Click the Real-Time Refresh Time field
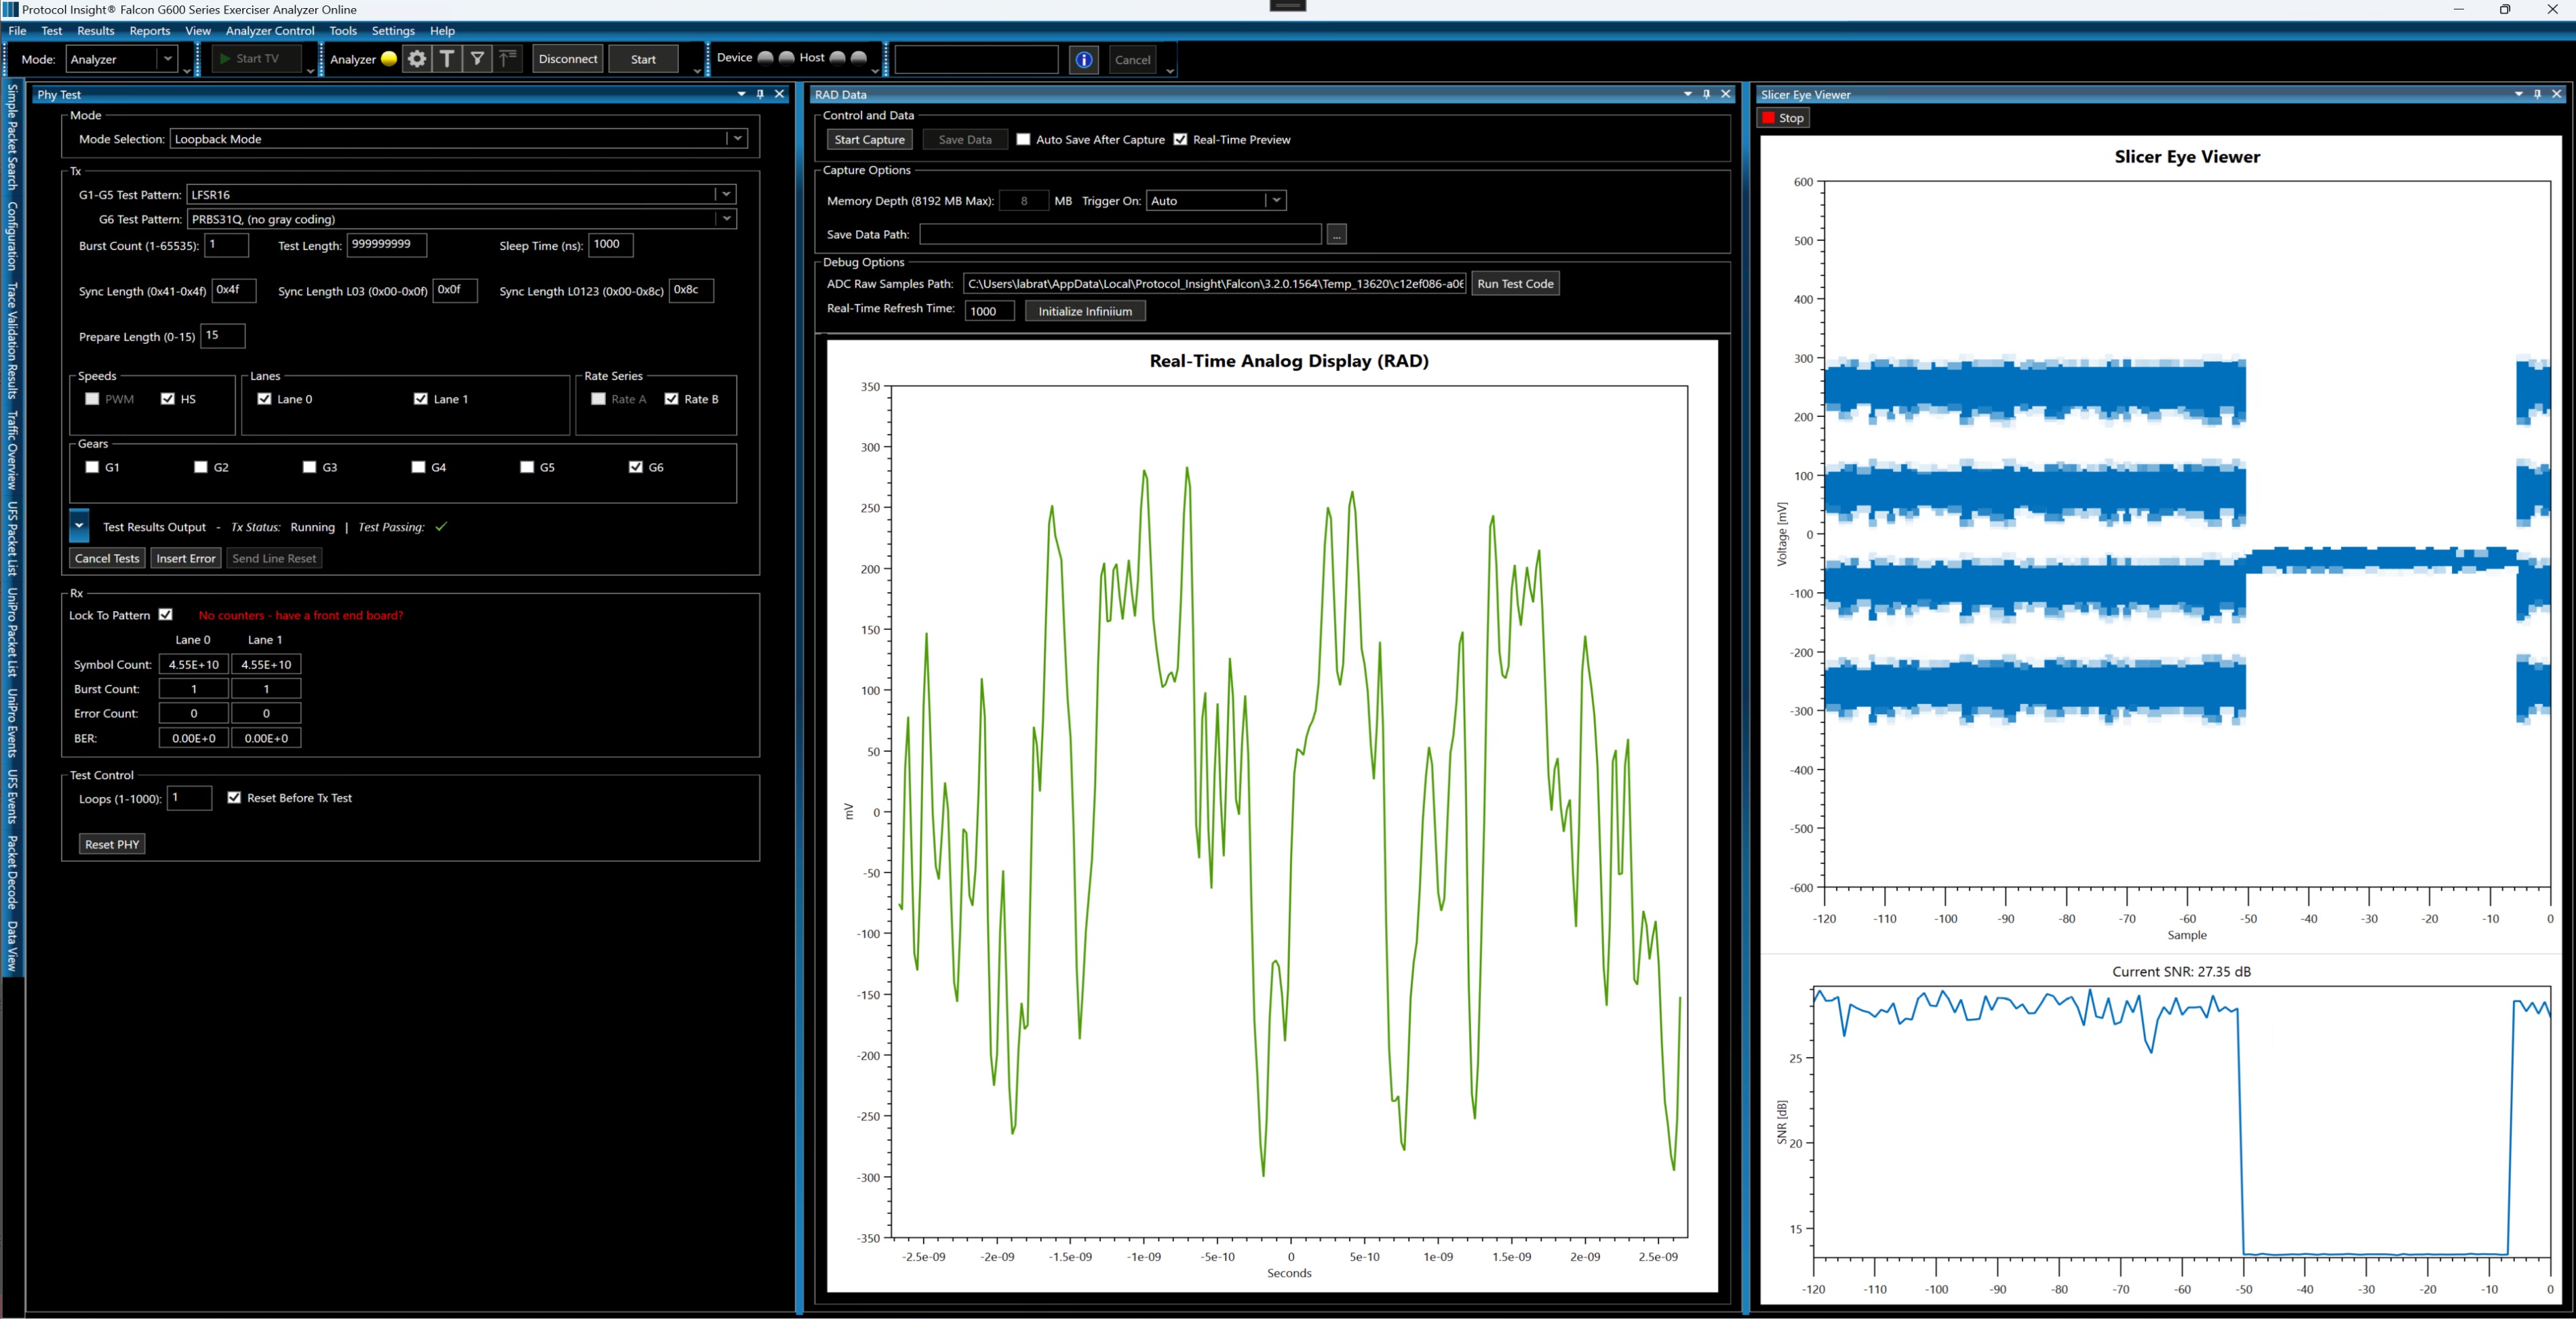Viewport: 2576px width, 1319px height. point(989,311)
